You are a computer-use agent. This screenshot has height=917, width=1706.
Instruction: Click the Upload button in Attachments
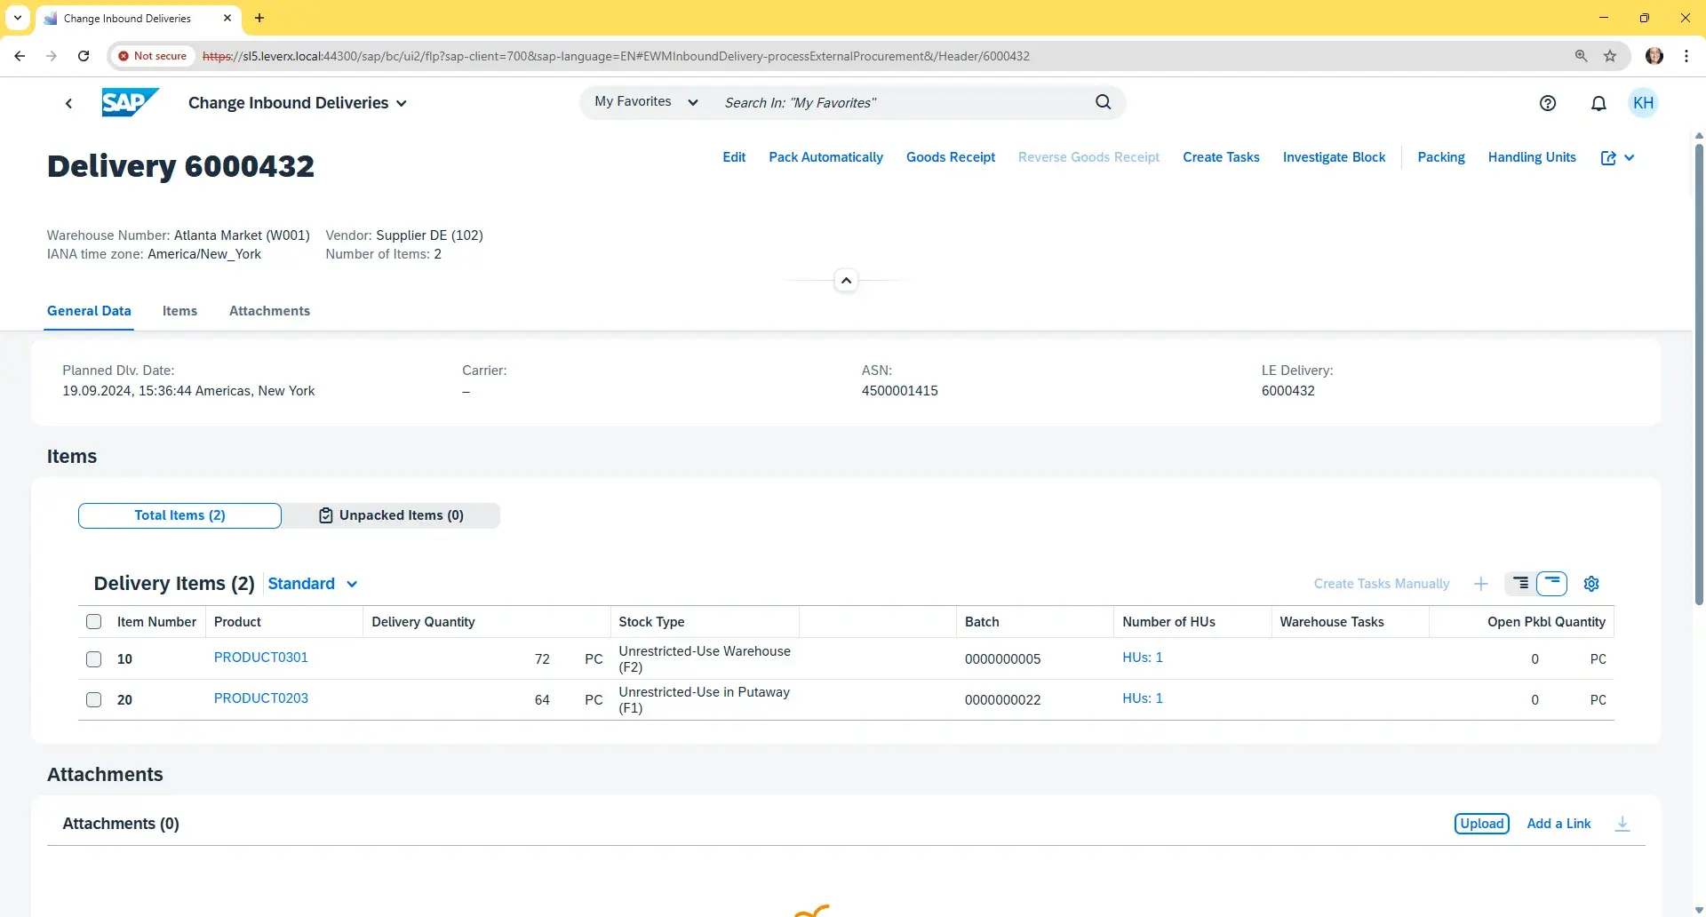1481,824
